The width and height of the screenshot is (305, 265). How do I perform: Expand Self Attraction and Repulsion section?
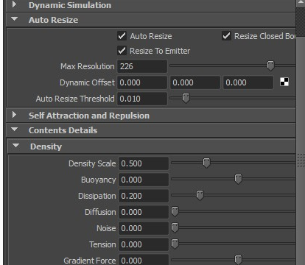coord(14,115)
